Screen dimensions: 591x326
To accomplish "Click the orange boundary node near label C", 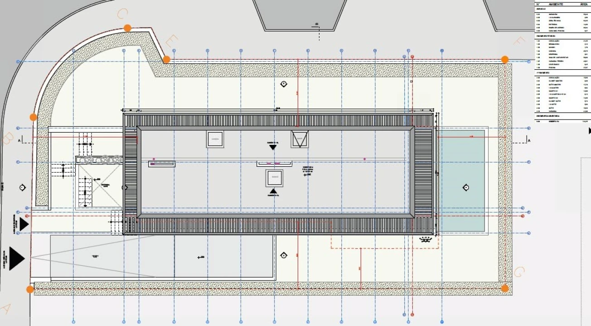I will pyautogui.click(x=127, y=28).
